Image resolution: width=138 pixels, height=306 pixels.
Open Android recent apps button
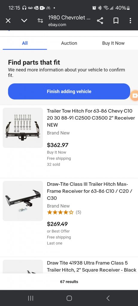(x=31, y=298)
